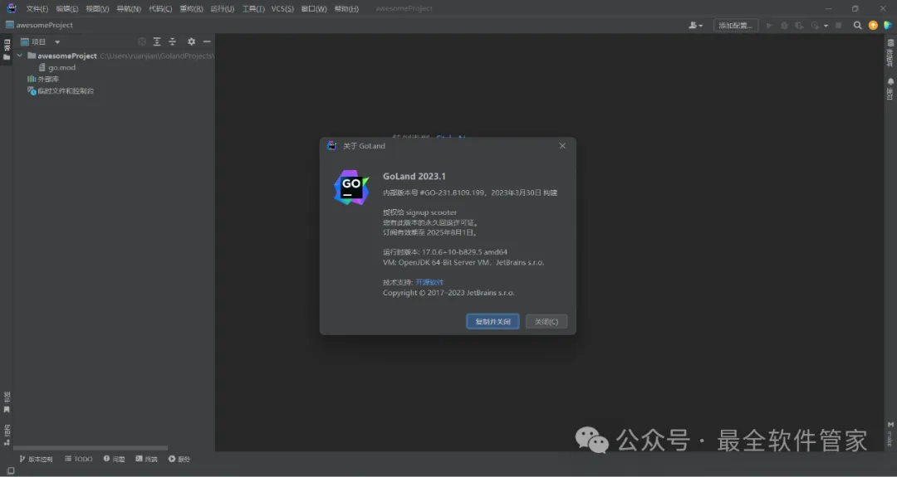Click the 授权给 signup scooter text

[x=420, y=212]
